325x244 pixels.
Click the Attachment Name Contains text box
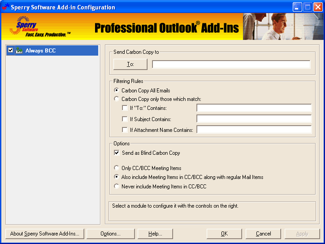tap(254, 130)
